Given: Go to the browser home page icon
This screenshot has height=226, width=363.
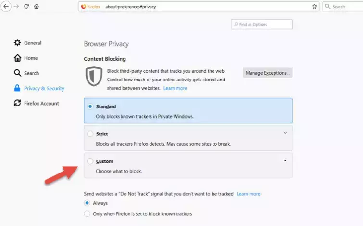Looking at the screenshot, I should [37, 7].
